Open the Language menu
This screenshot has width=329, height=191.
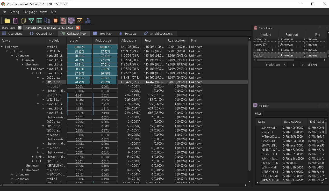tap(30, 12)
